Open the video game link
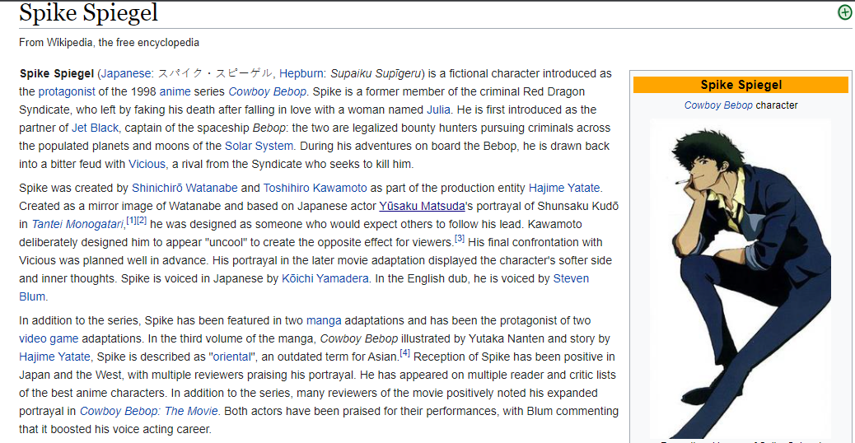 pos(48,338)
